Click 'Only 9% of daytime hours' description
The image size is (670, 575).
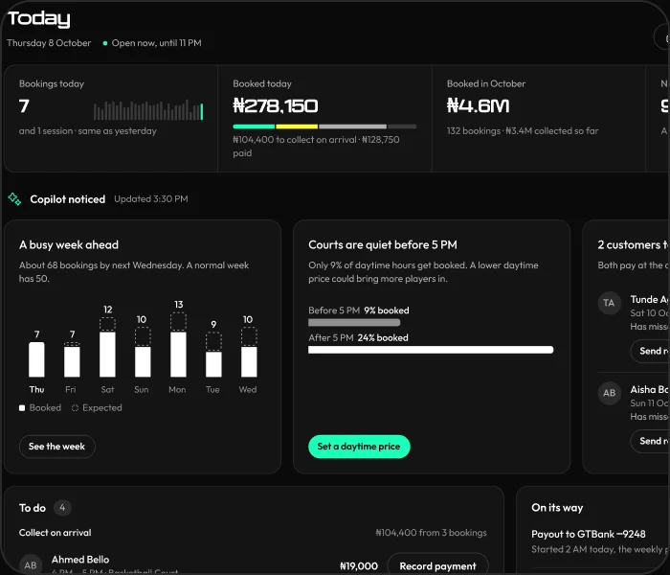coord(423,271)
